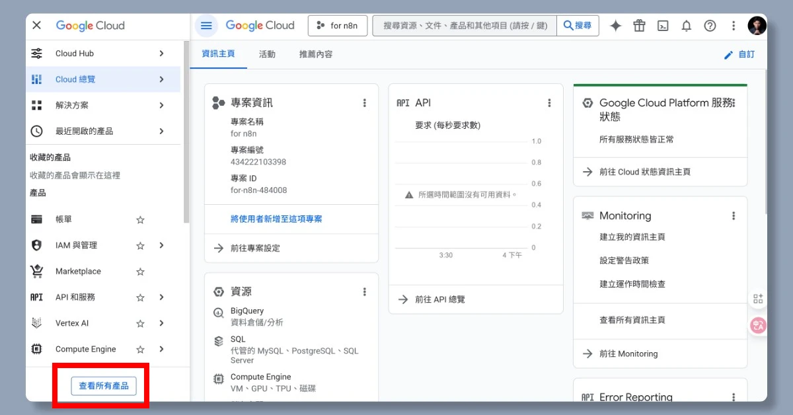The height and width of the screenshot is (415, 793).
Task: Expand the Compute Engine submenu arrow
Action: (161, 349)
